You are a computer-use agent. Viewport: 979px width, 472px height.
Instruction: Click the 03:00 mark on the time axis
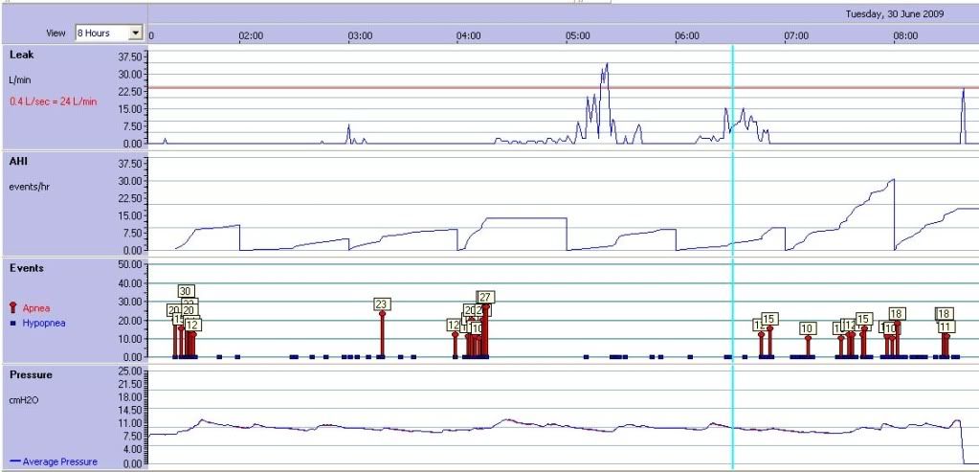pos(360,35)
